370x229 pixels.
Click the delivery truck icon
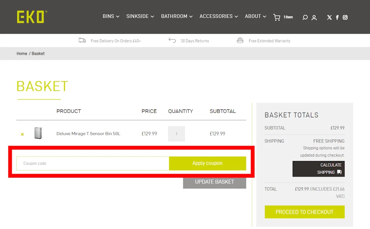click(x=82, y=41)
